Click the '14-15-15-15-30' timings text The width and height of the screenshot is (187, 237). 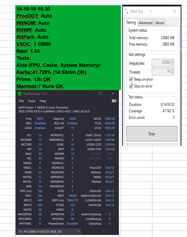(33, 9)
